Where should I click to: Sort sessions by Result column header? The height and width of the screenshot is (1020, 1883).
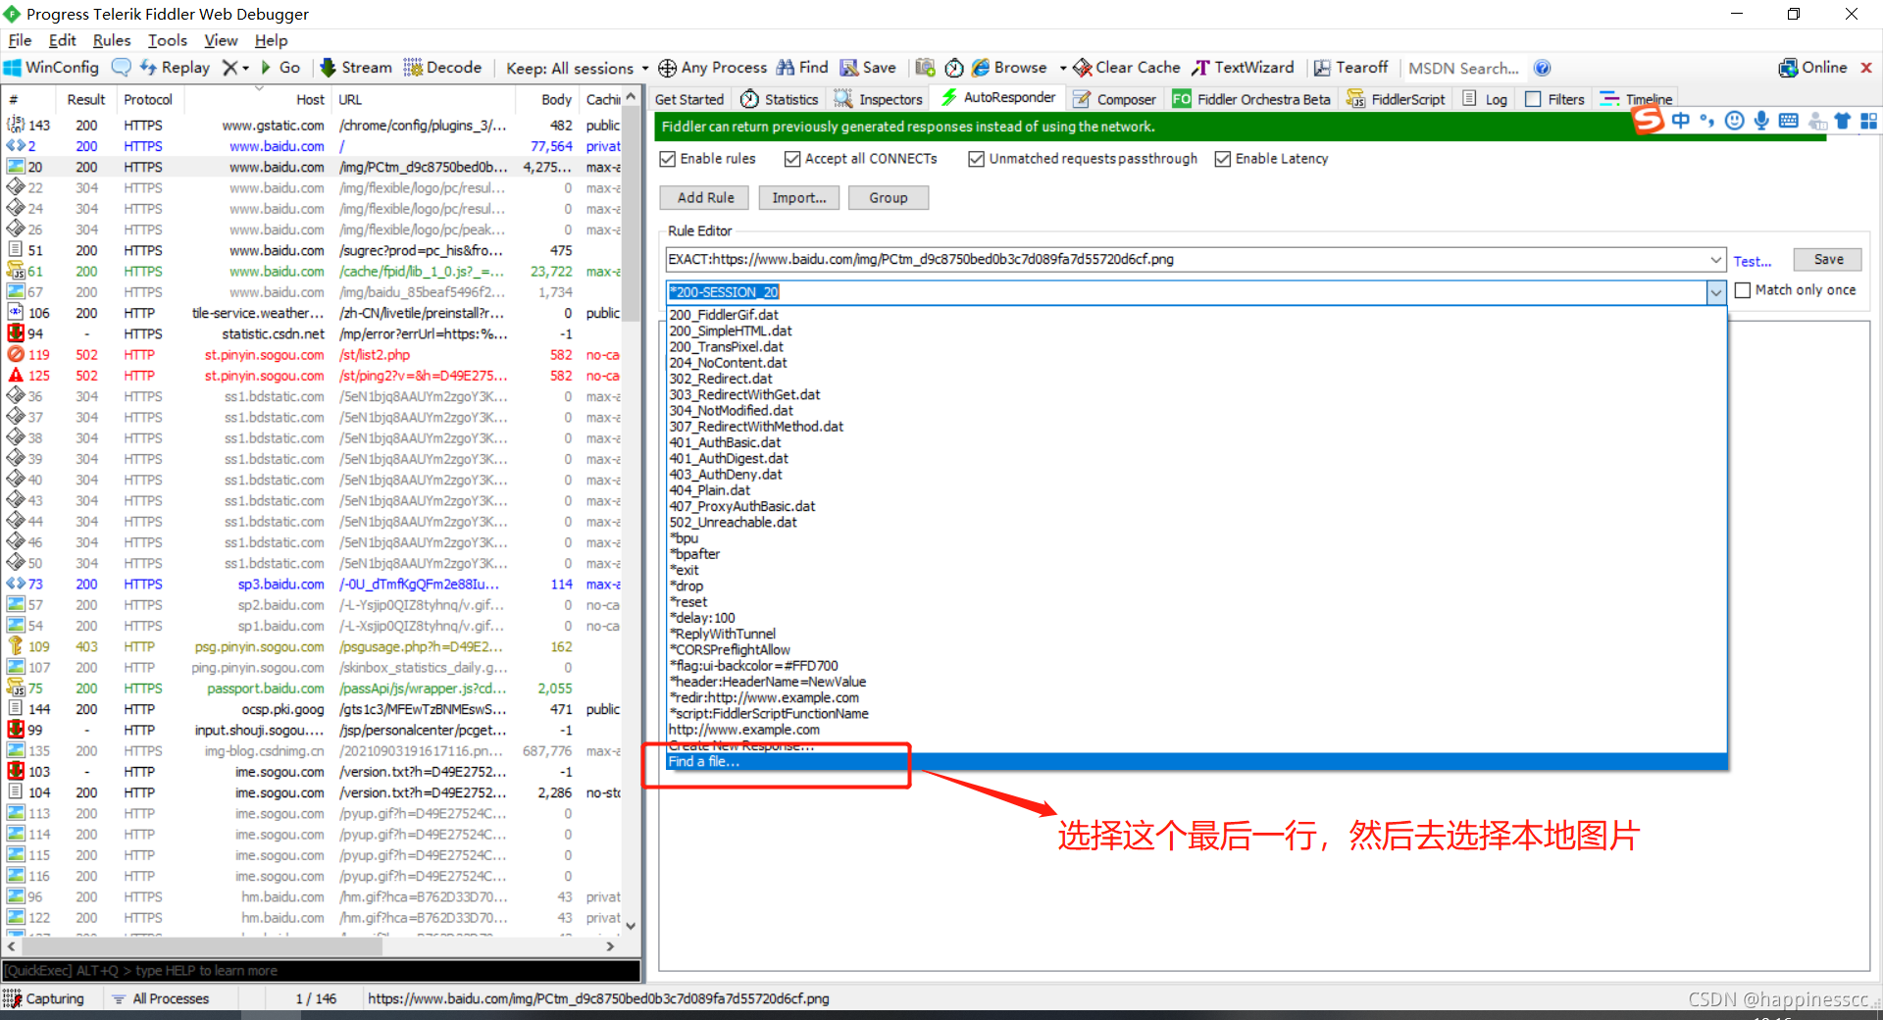(x=85, y=99)
